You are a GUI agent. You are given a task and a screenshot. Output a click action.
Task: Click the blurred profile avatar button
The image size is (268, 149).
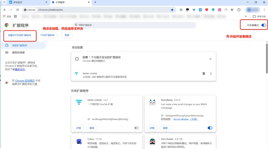[253, 10]
